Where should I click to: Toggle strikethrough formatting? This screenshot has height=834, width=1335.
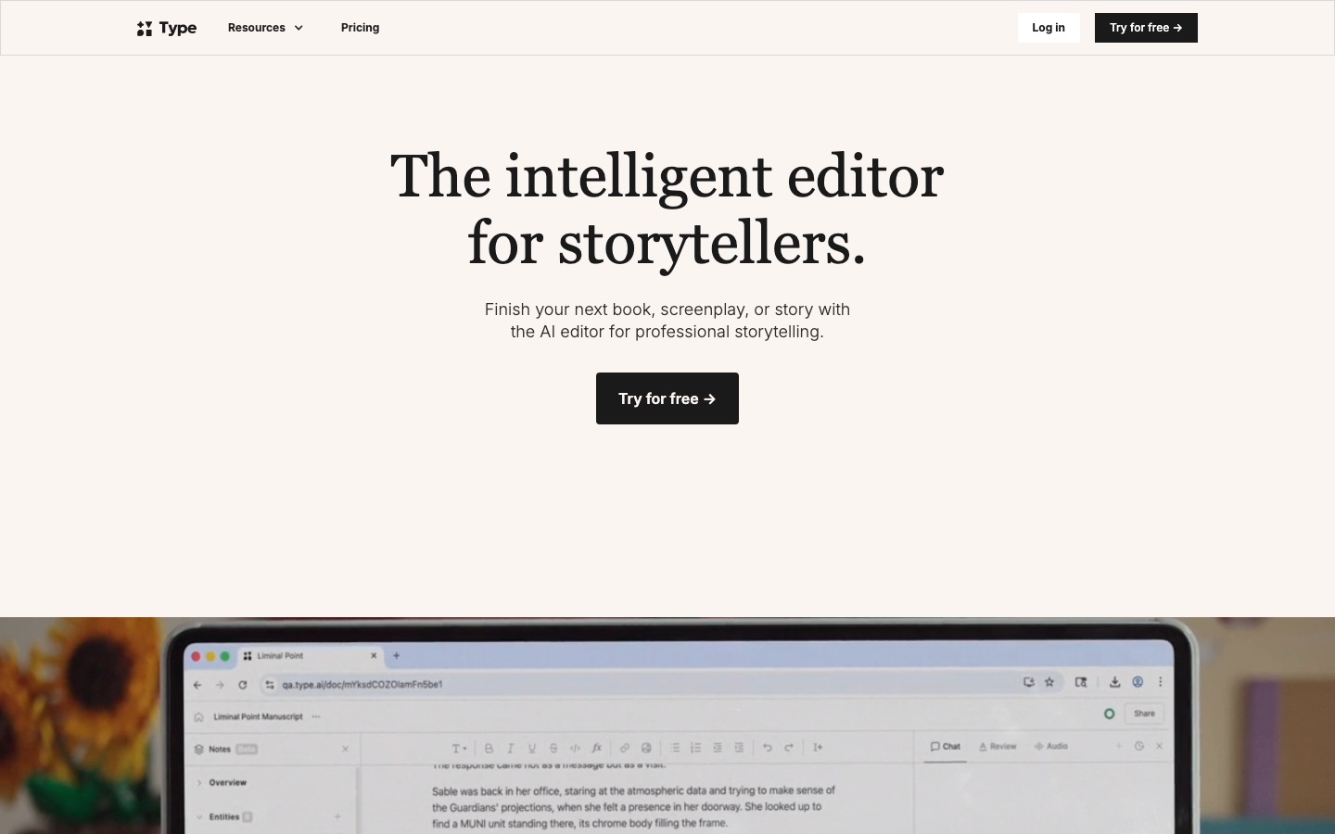[553, 748]
